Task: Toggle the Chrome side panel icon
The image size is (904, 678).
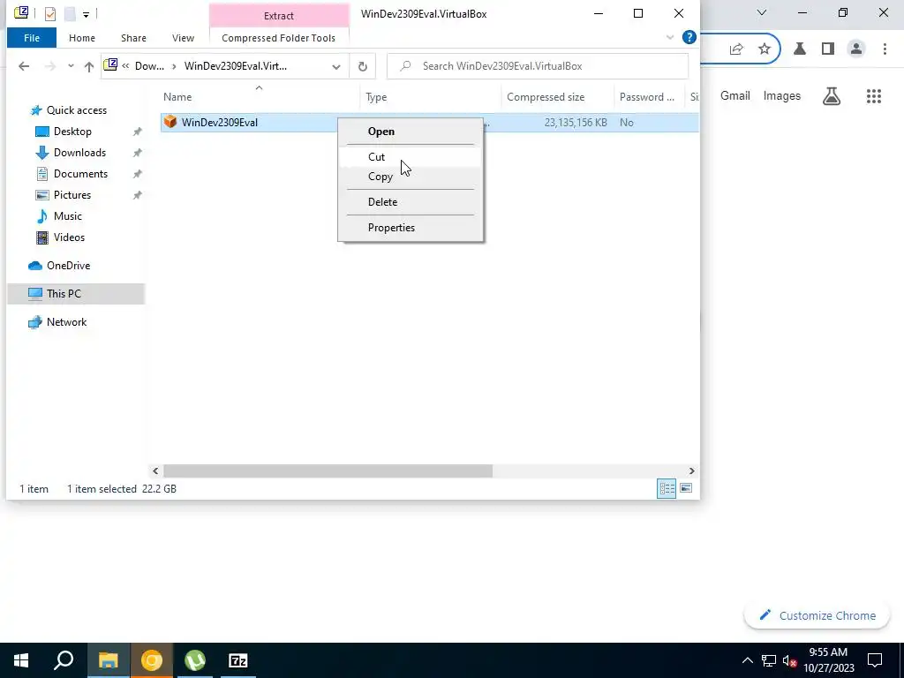Action: tap(828, 49)
